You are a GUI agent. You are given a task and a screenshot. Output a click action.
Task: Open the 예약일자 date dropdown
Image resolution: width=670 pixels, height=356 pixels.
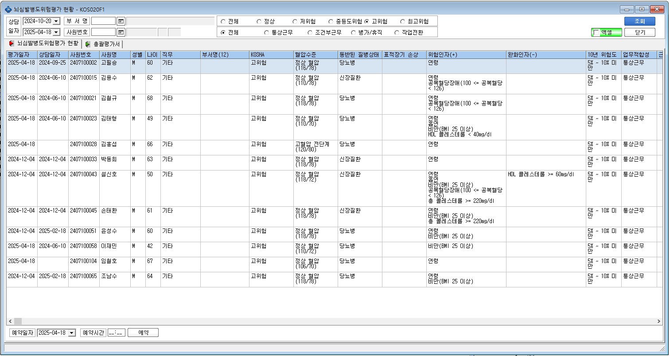[72, 333]
